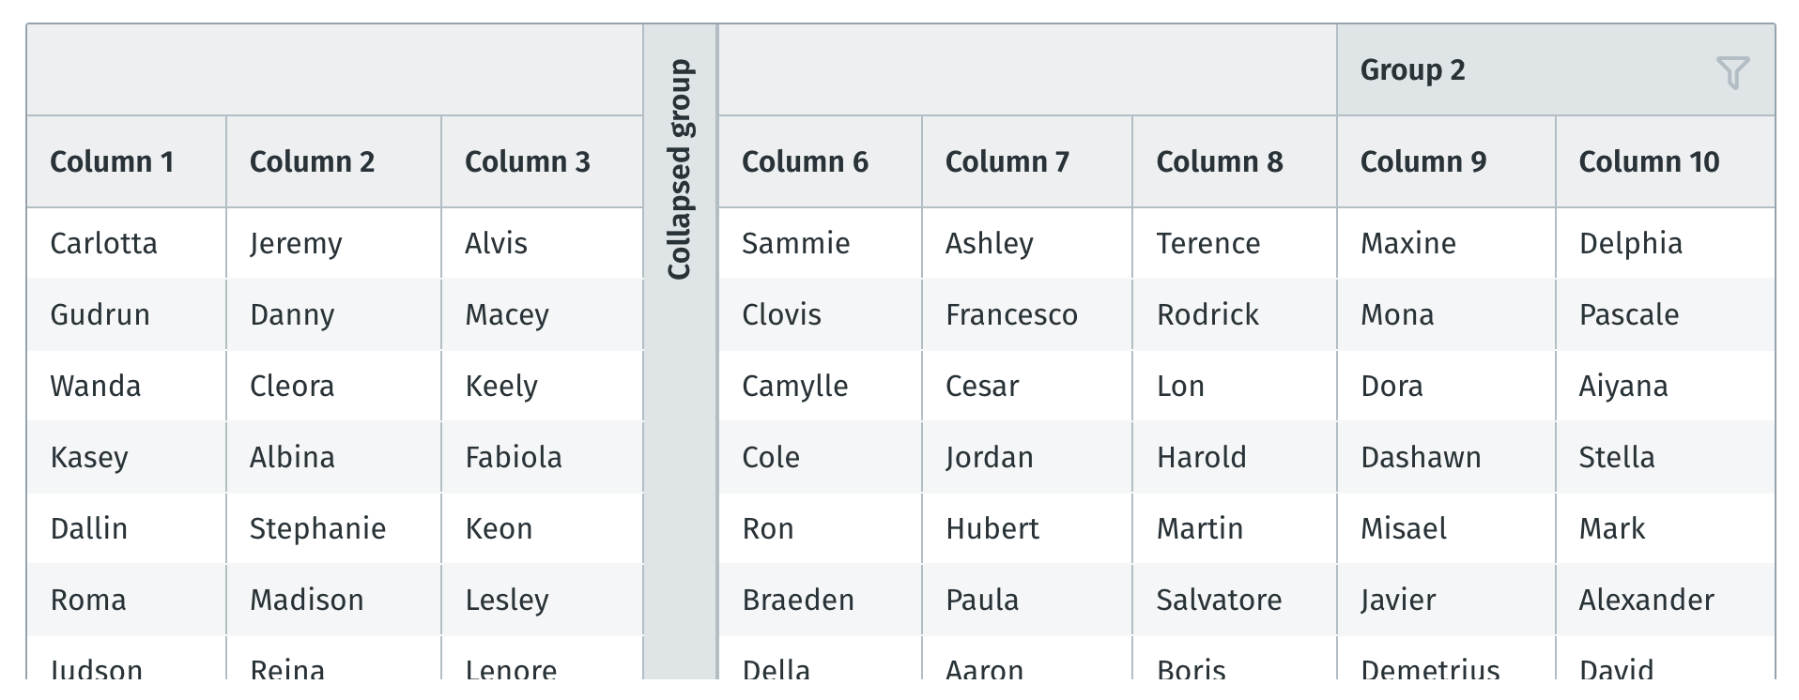This screenshot has width=1799, height=700.
Task: Select the Stephanie cell
Action: pyautogui.click(x=333, y=528)
